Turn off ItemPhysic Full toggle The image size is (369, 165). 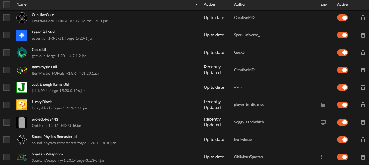[x=342, y=70]
